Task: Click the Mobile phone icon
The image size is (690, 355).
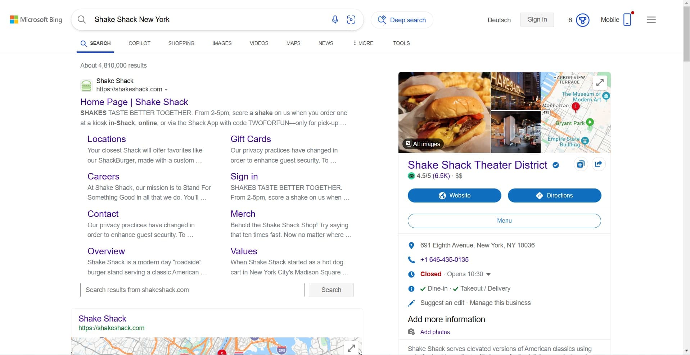Action: 627,19
